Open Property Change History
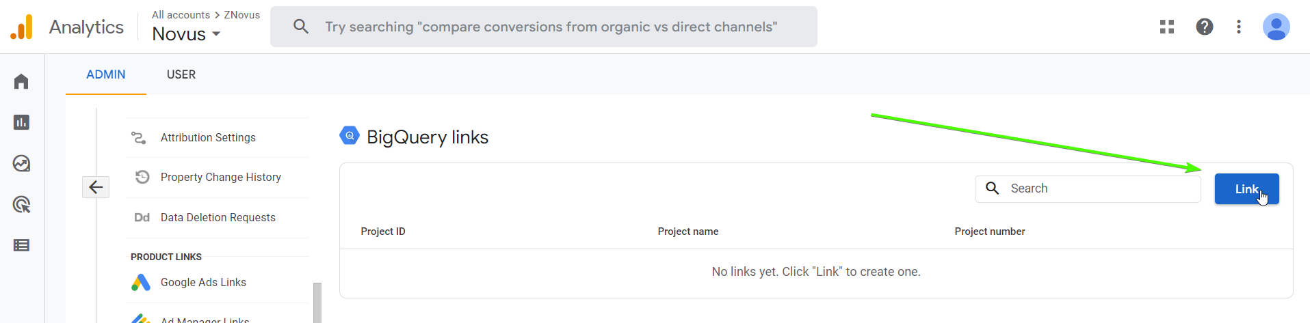This screenshot has height=323, width=1310. tap(220, 178)
